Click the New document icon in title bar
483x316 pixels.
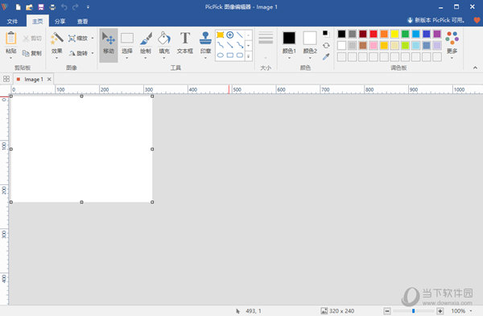pyautogui.click(x=19, y=6)
